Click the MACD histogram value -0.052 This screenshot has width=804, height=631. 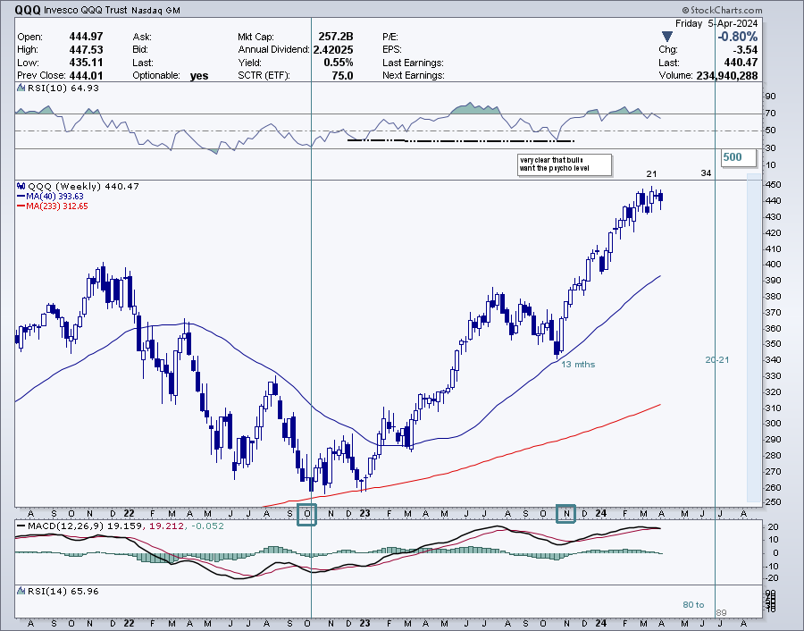click(x=207, y=526)
